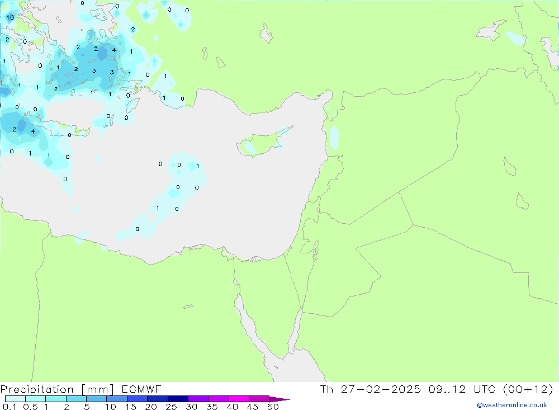Click the "27-02-2025" date text
This screenshot has height=410, width=559.
pyautogui.click(x=381, y=389)
